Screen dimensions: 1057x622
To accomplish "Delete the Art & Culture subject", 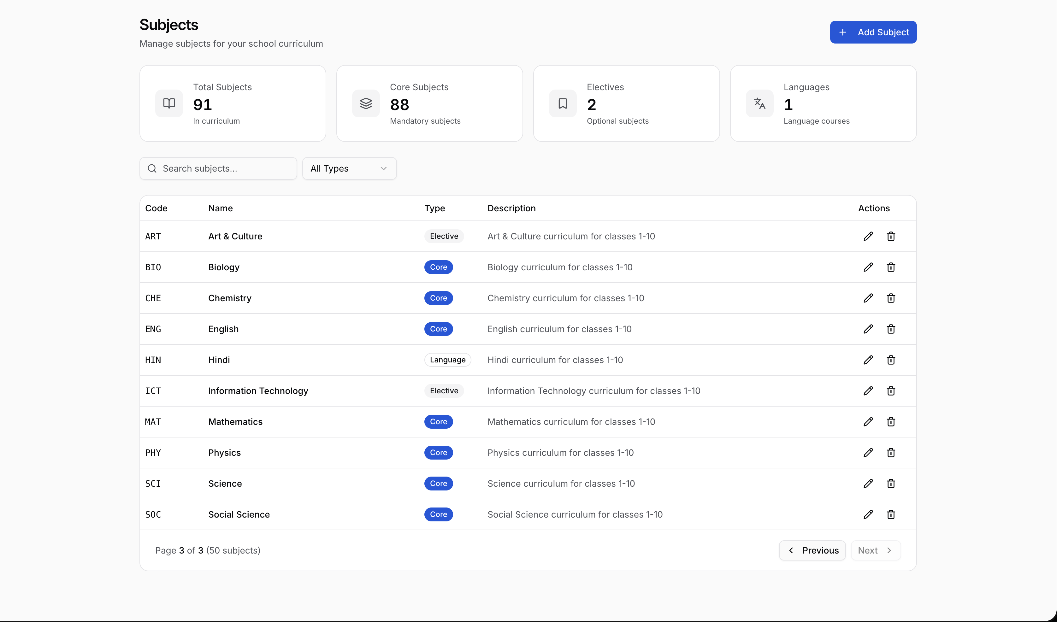I will point(891,236).
